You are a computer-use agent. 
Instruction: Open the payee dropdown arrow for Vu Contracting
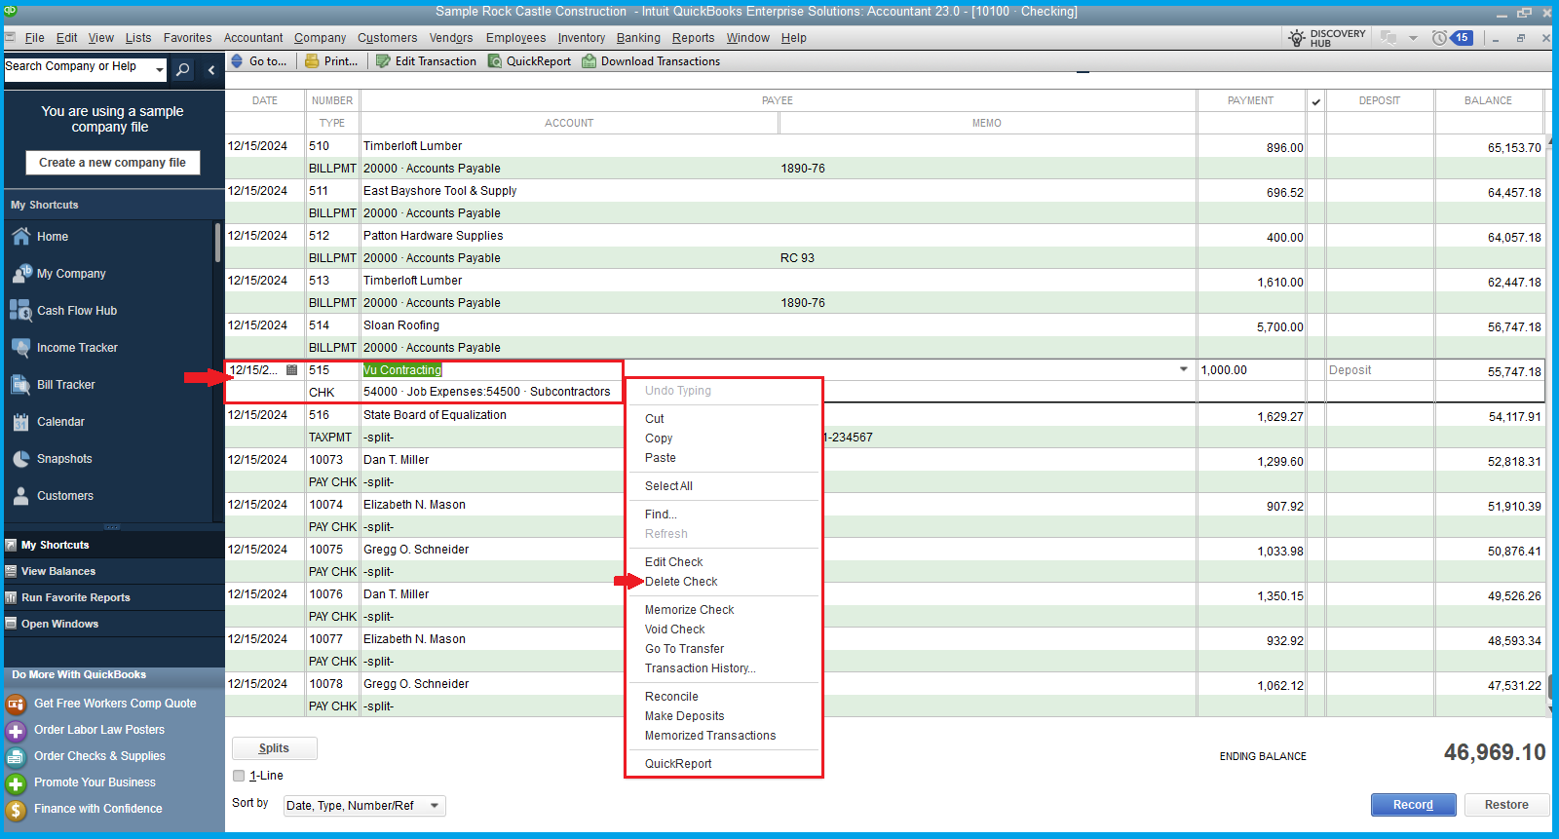1184,370
